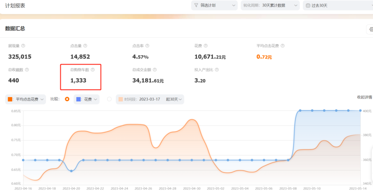This screenshot has height=195, width=373.
Task: Click the 总成交金额 34,181.61元 metric
Action: (x=148, y=81)
